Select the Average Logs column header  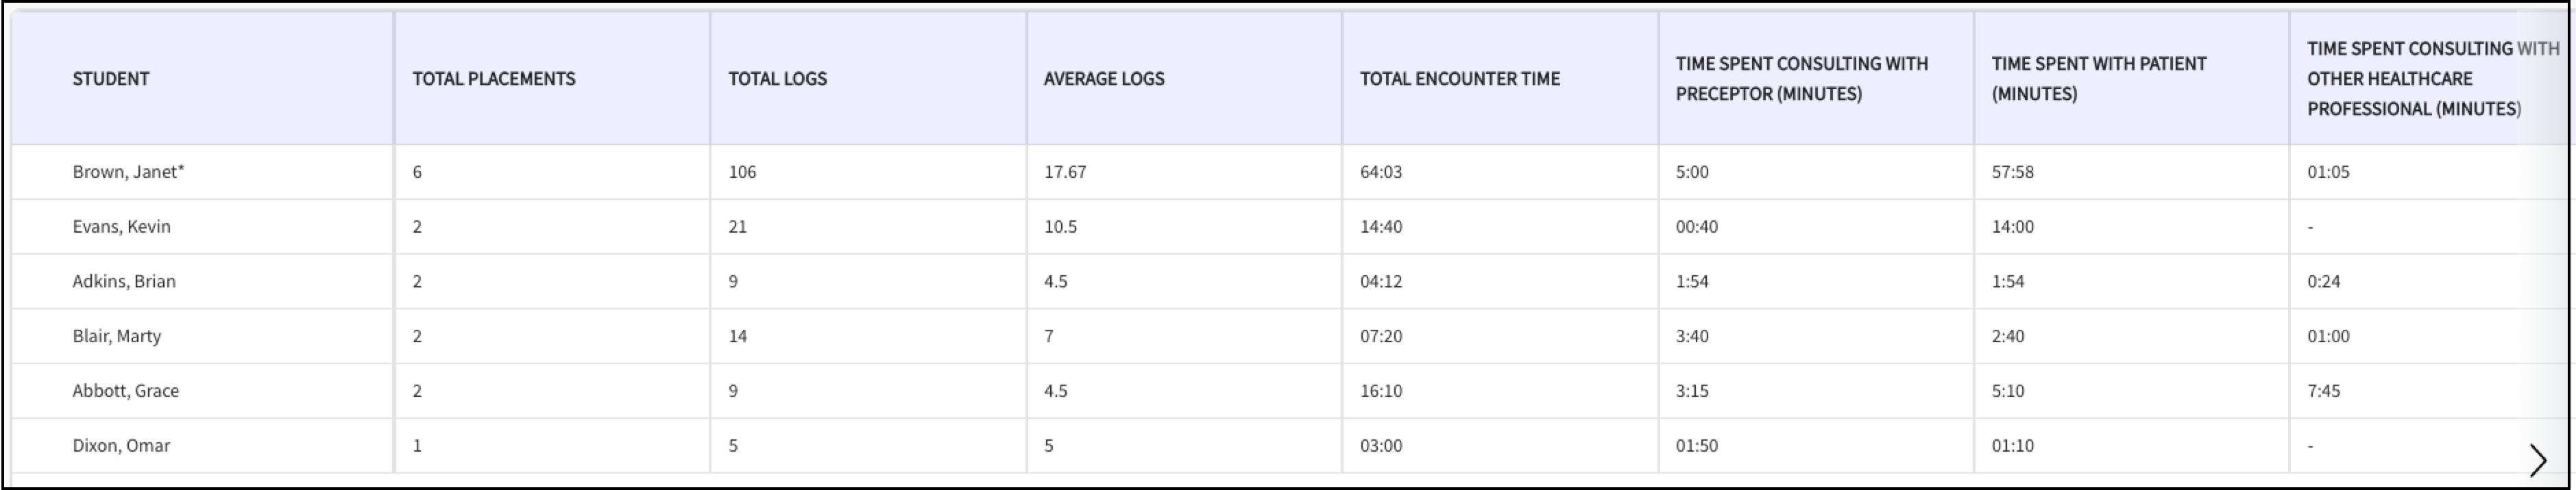pyautogui.click(x=1104, y=79)
